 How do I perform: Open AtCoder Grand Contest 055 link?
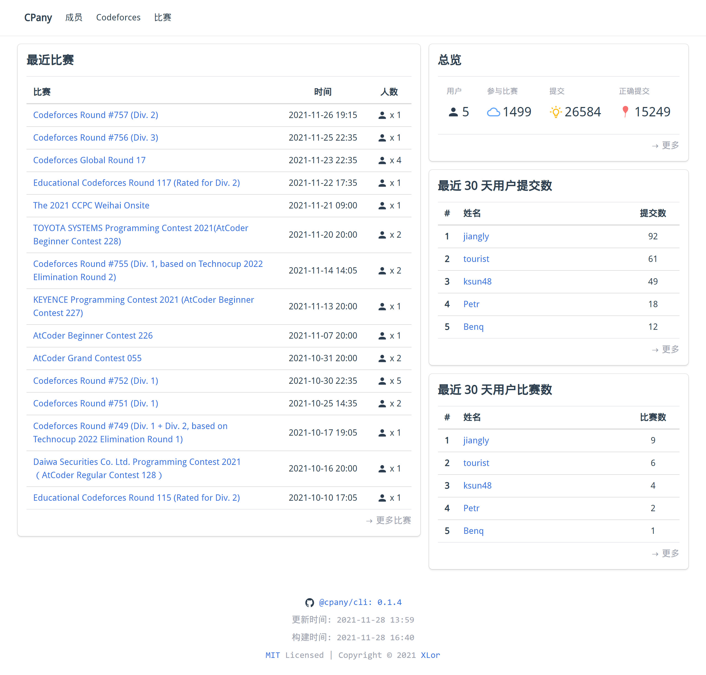[x=87, y=358]
